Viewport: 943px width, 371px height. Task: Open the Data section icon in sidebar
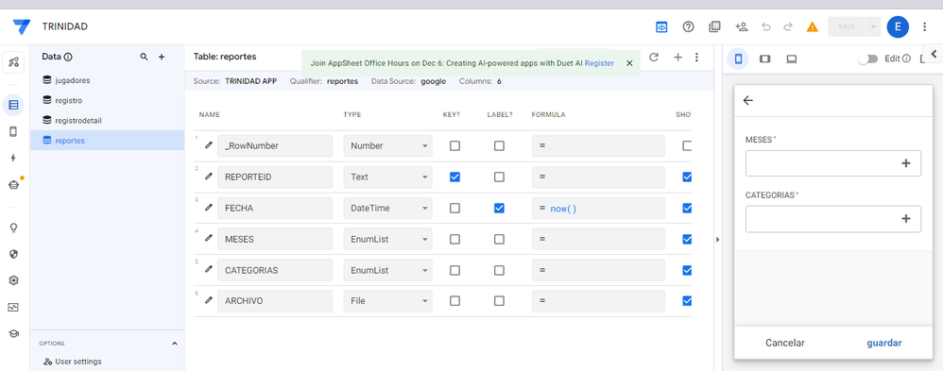(x=13, y=105)
